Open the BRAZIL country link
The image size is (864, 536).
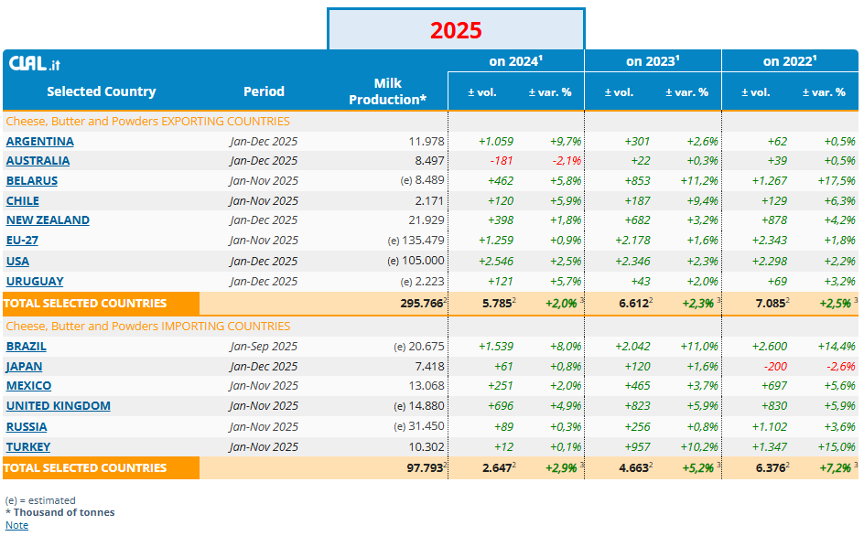point(27,347)
